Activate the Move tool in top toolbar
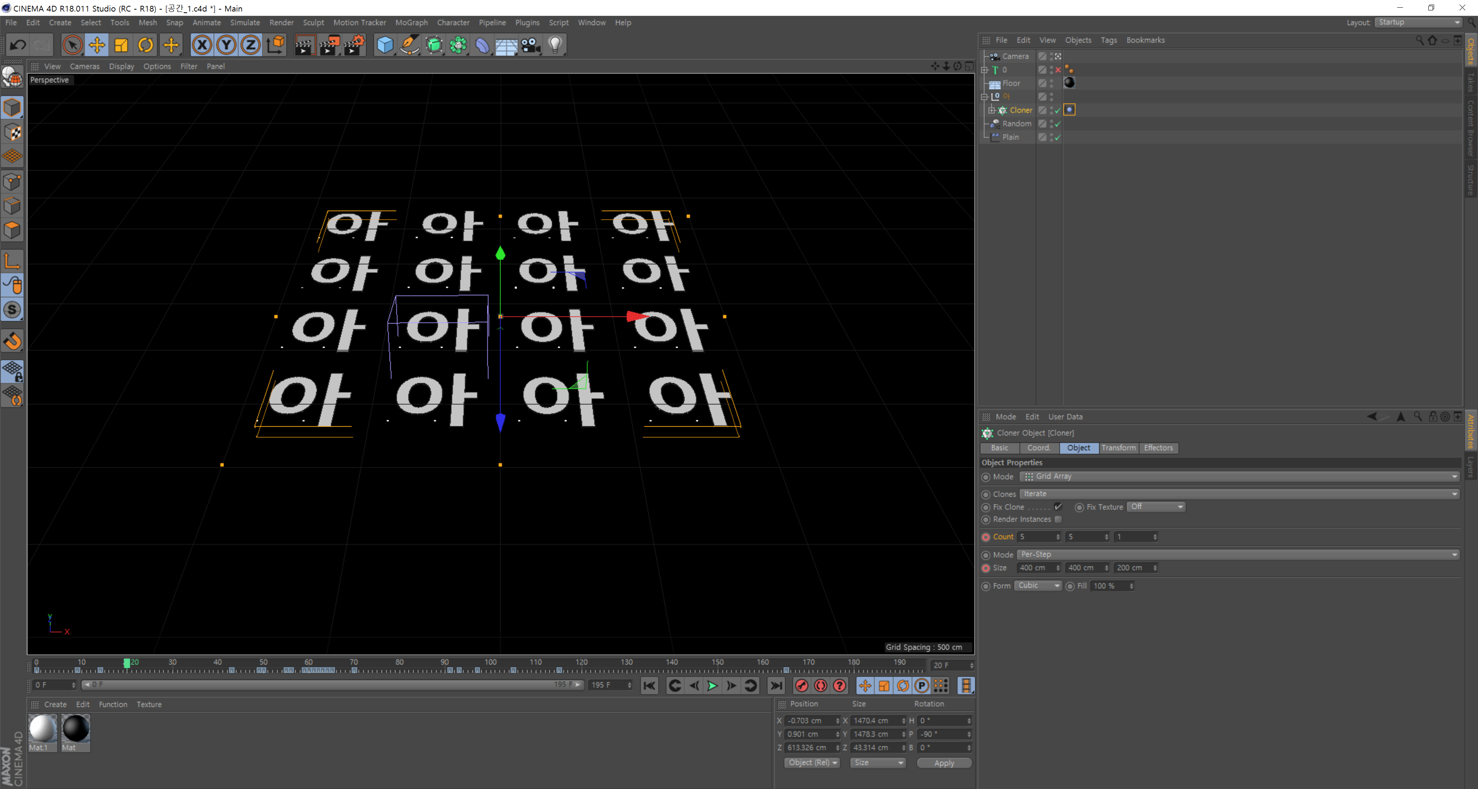The image size is (1478, 789). (96, 45)
